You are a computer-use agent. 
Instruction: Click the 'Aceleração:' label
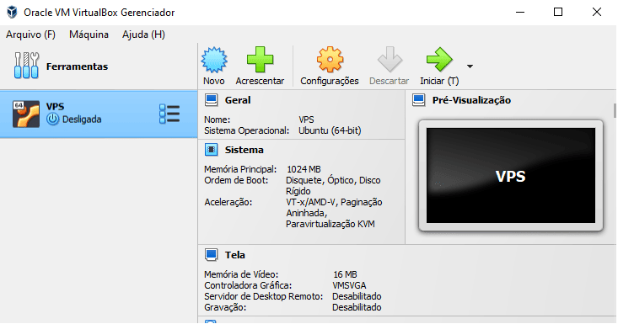click(x=228, y=202)
